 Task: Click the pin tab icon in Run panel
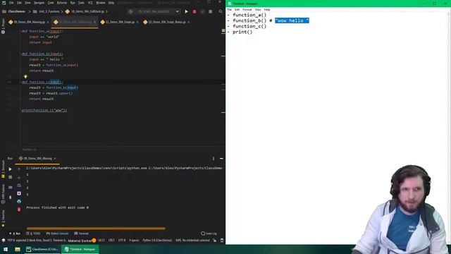click(x=10, y=198)
